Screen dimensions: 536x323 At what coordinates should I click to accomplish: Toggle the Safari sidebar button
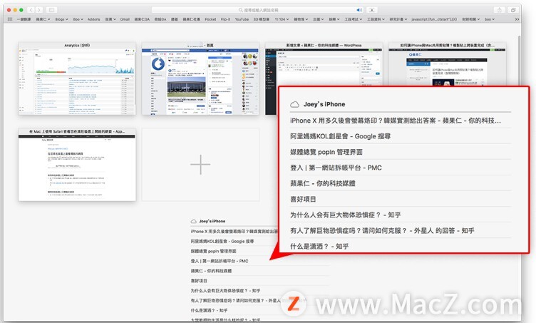(51, 10)
